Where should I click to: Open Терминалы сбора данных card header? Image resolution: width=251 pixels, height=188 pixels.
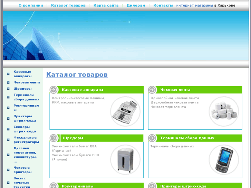187,138
